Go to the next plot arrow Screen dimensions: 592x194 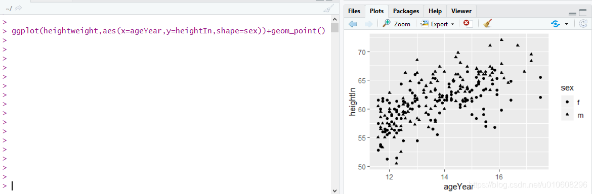click(368, 24)
